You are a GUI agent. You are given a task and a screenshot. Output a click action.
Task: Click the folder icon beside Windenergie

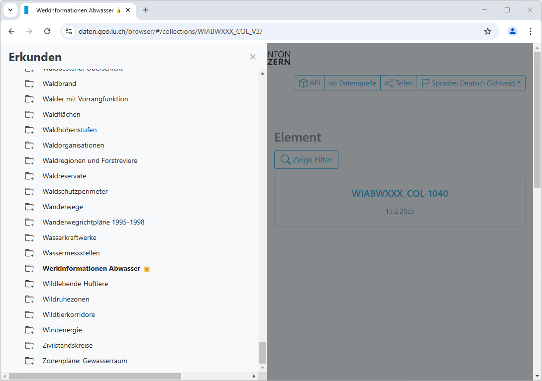(29, 330)
